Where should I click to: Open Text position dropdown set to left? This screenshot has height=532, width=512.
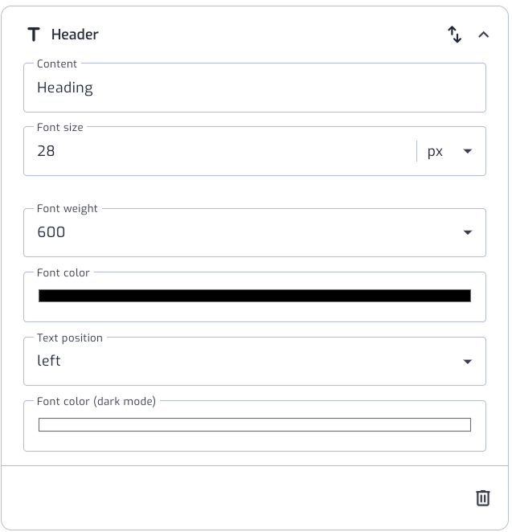tap(255, 361)
